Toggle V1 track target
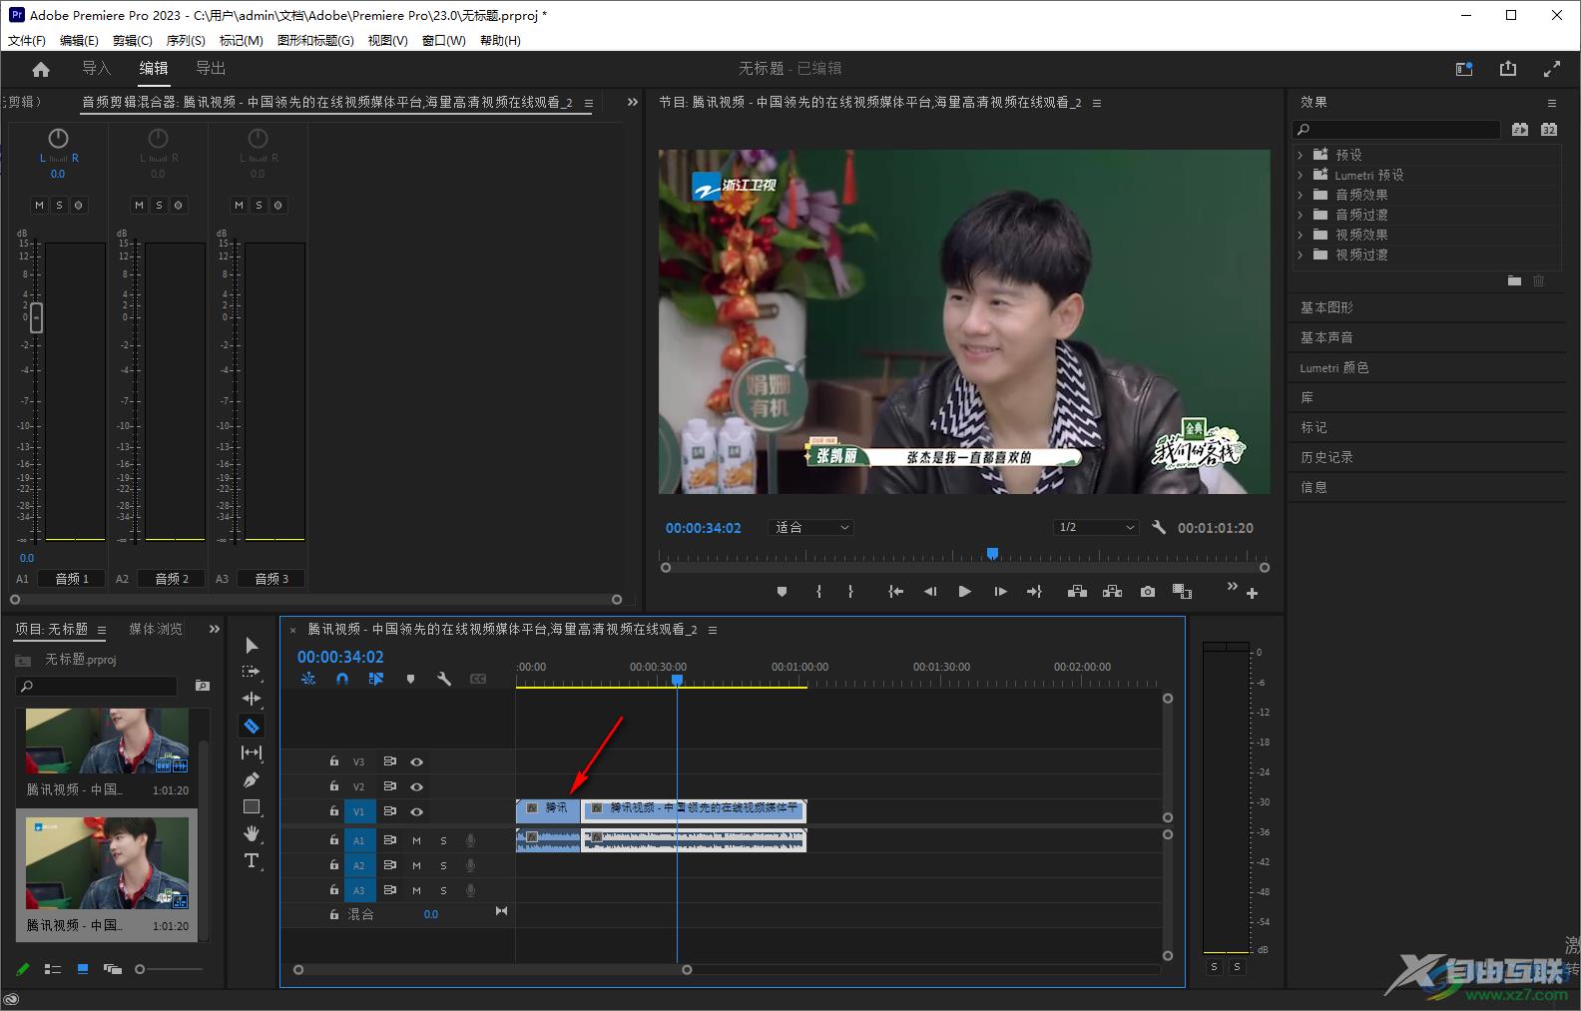This screenshot has width=1581, height=1011. coord(359,811)
